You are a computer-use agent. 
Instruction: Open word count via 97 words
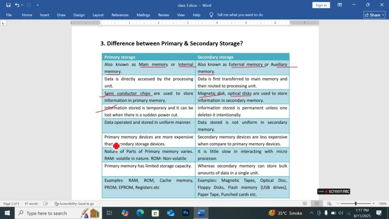coord(31,204)
